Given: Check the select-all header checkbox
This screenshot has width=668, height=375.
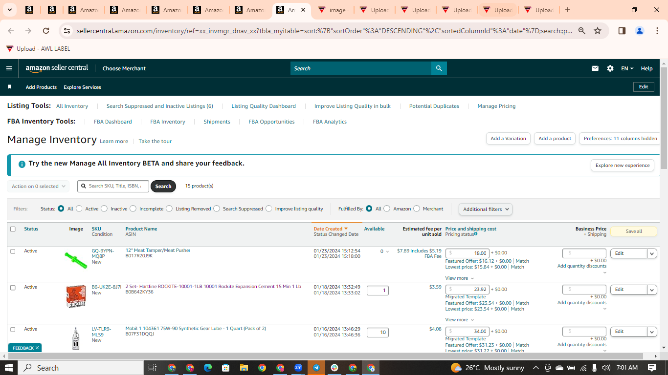Looking at the screenshot, I should point(13,229).
